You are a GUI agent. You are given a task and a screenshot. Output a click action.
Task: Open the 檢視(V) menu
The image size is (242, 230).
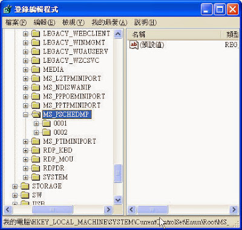click(73, 22)
